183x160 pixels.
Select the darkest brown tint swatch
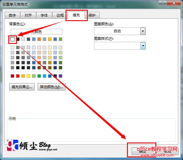(x=39, y=68)
